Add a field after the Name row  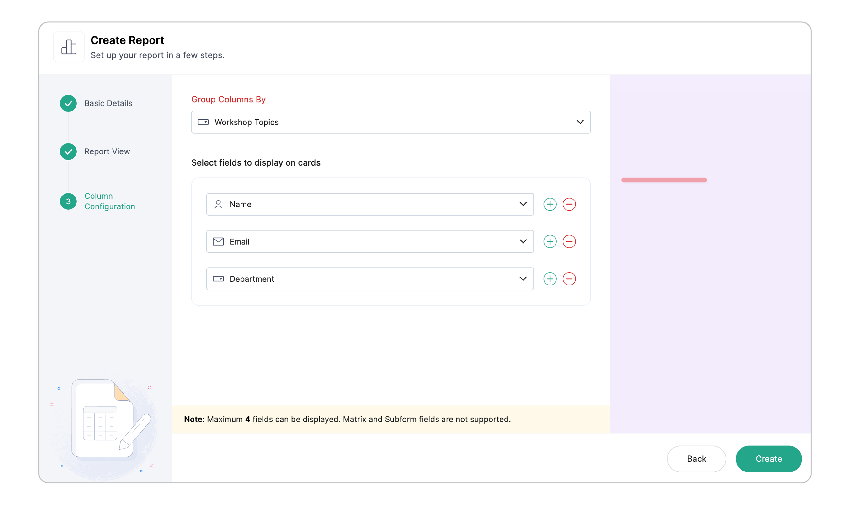[550, 204]
